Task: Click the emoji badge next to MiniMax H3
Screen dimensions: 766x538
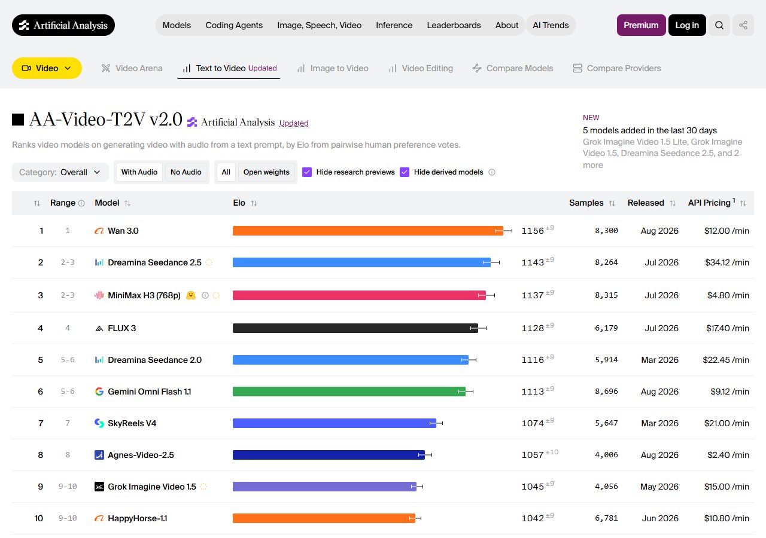Action: pyautogui.click(x=191, y=295)
